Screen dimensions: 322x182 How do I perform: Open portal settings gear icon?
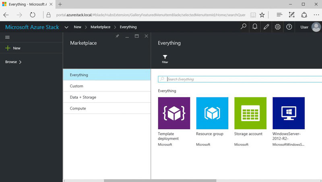point(278,27)
